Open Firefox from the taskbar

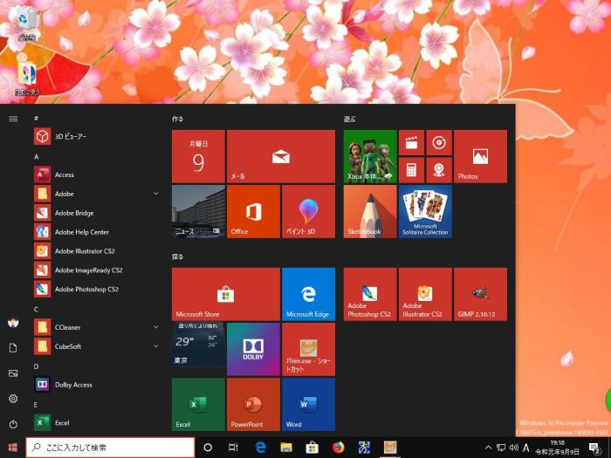[338, 448]
